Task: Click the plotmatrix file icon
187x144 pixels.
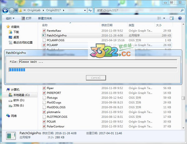Action: 44,112
